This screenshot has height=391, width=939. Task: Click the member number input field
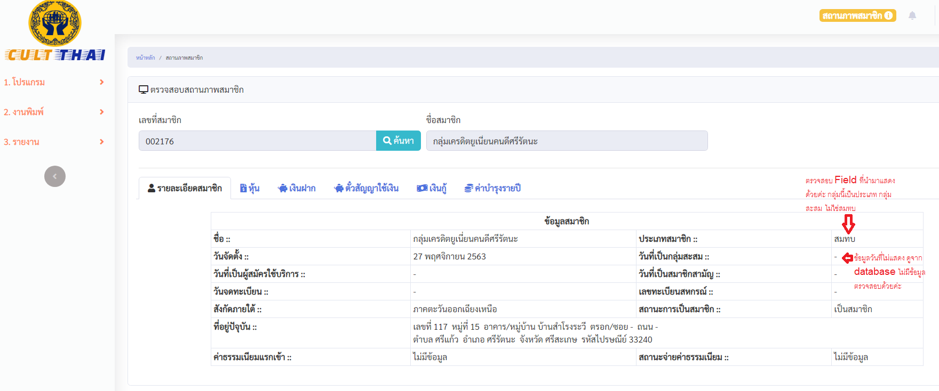click(257, 141)
